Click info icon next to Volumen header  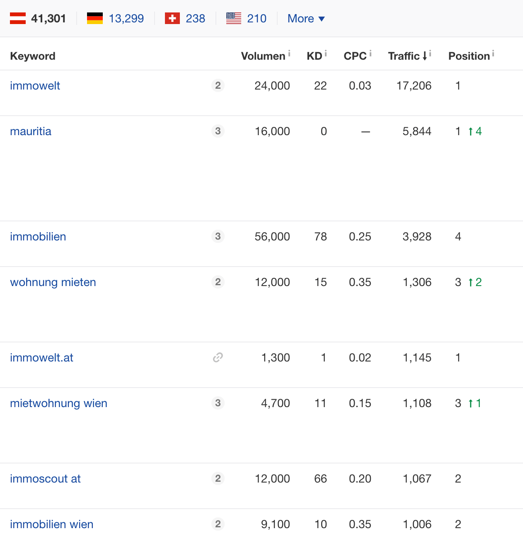click(289, 53)
